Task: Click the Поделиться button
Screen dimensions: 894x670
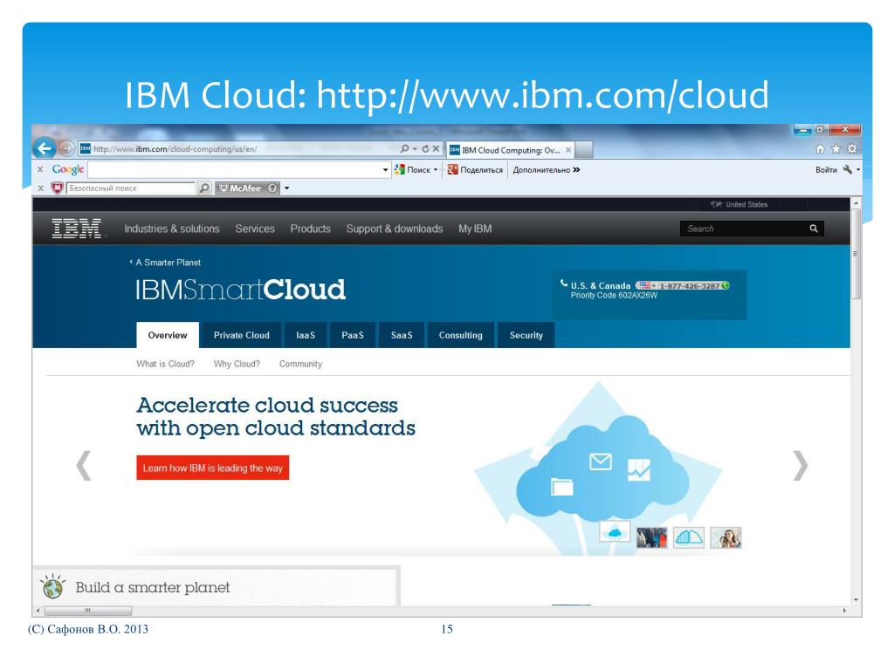Action: pos(476,170)
